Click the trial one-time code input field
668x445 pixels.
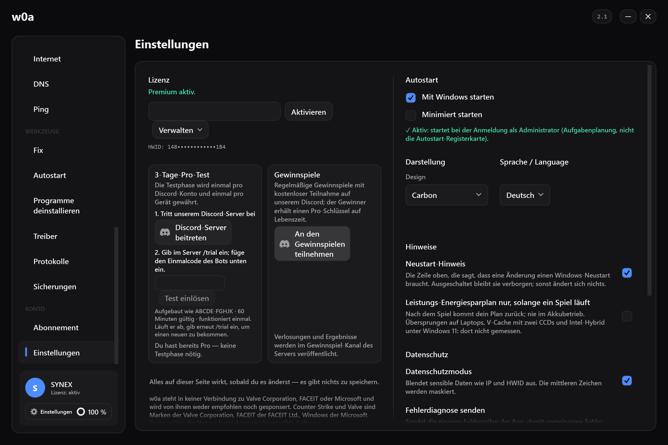190,283
